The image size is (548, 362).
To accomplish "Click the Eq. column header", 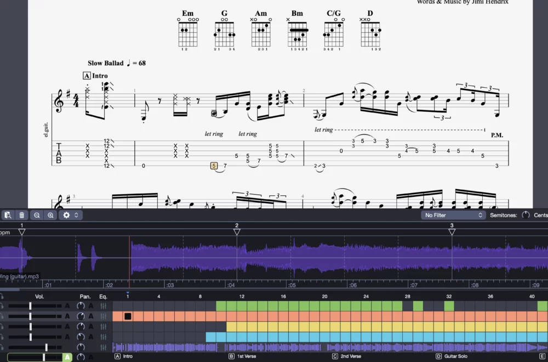I will pyautogui.click(x=103, y=297).
